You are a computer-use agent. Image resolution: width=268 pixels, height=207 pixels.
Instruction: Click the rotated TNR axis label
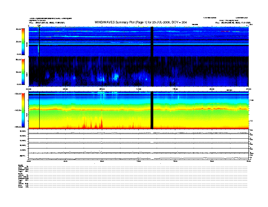click(27, 116)
